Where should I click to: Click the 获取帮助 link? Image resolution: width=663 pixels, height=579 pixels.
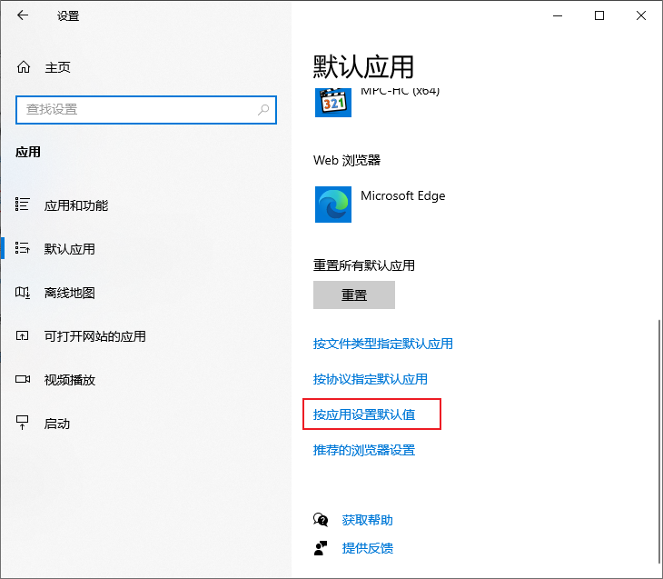click(368, 520)
